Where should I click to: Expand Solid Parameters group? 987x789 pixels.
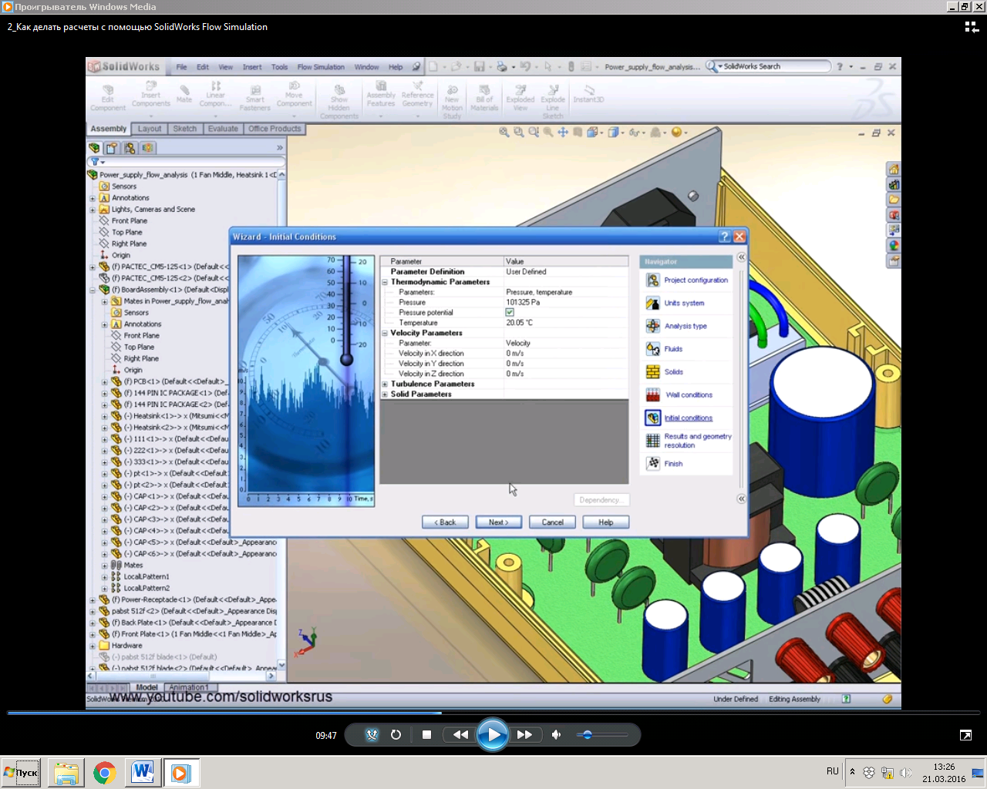(385, 394)
